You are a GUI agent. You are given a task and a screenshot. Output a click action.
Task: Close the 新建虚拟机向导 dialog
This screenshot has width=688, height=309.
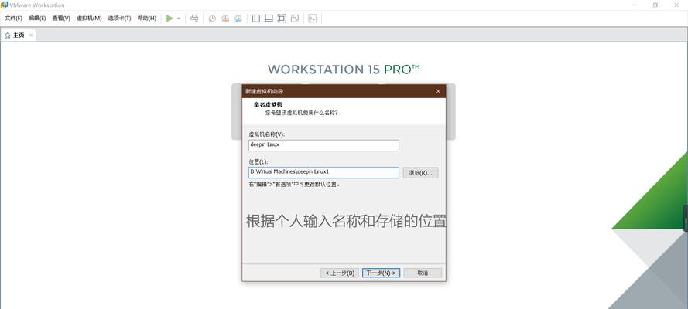(438, 91)
